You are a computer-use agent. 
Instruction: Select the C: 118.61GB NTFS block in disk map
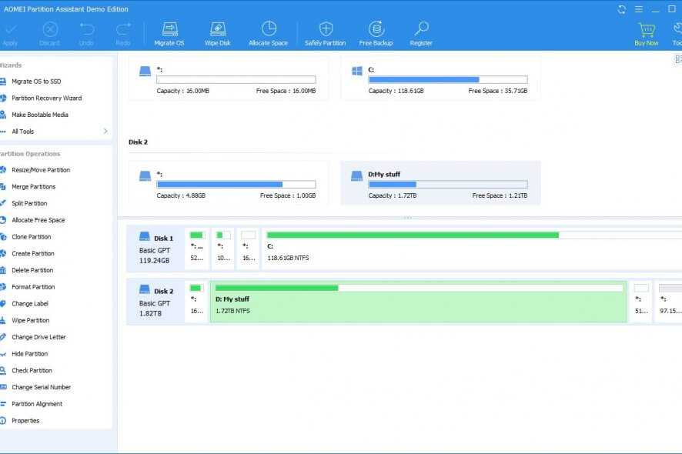click(473, 249)
